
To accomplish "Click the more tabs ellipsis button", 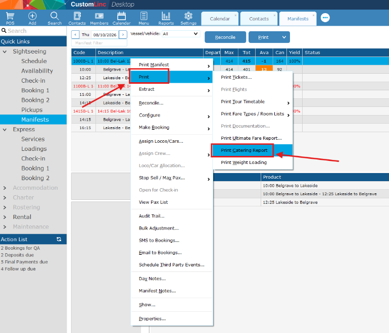I will coord(325,18).
